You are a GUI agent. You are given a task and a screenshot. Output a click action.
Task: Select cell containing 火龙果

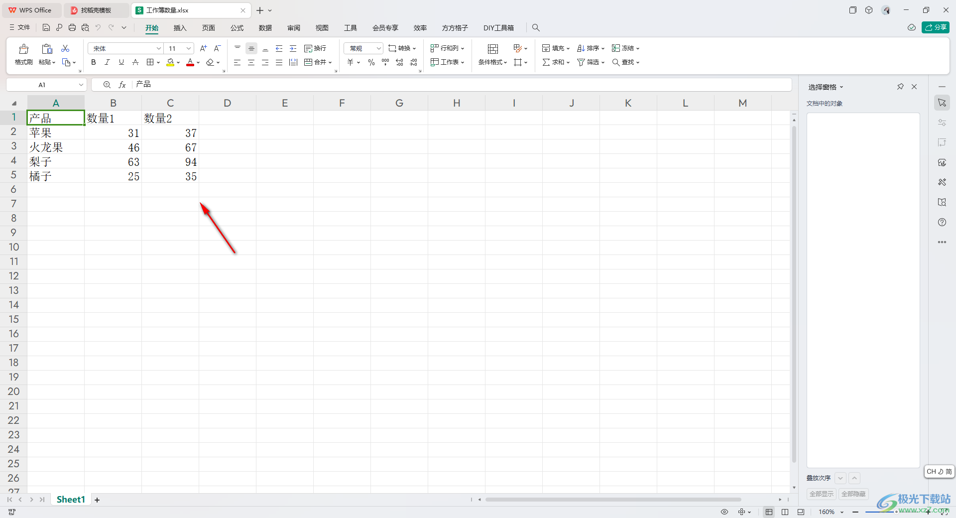pos(56,147)
